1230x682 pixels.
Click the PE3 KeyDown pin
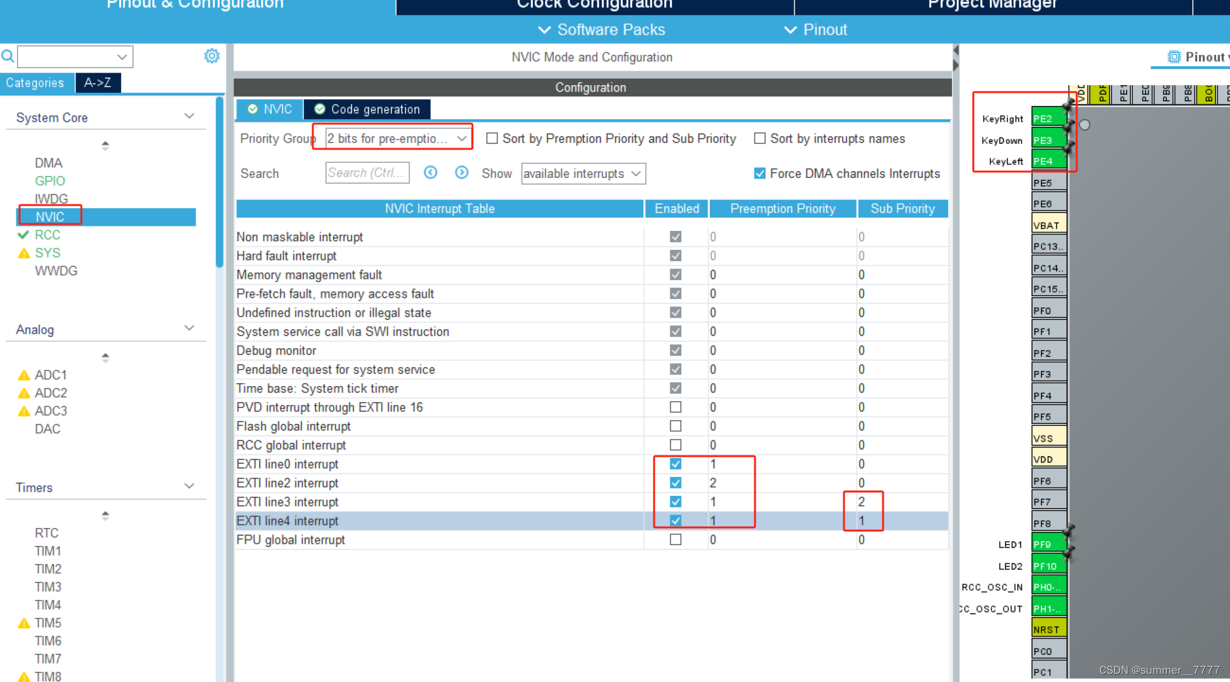point(1049,139)
